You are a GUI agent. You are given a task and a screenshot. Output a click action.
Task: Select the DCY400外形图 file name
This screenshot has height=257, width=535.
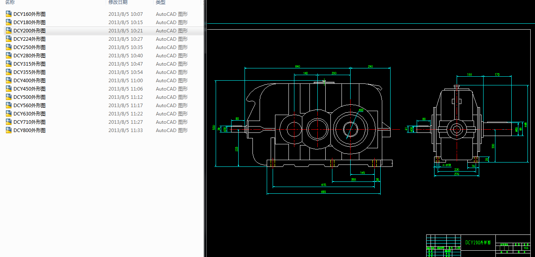click(x=29, y=80)
